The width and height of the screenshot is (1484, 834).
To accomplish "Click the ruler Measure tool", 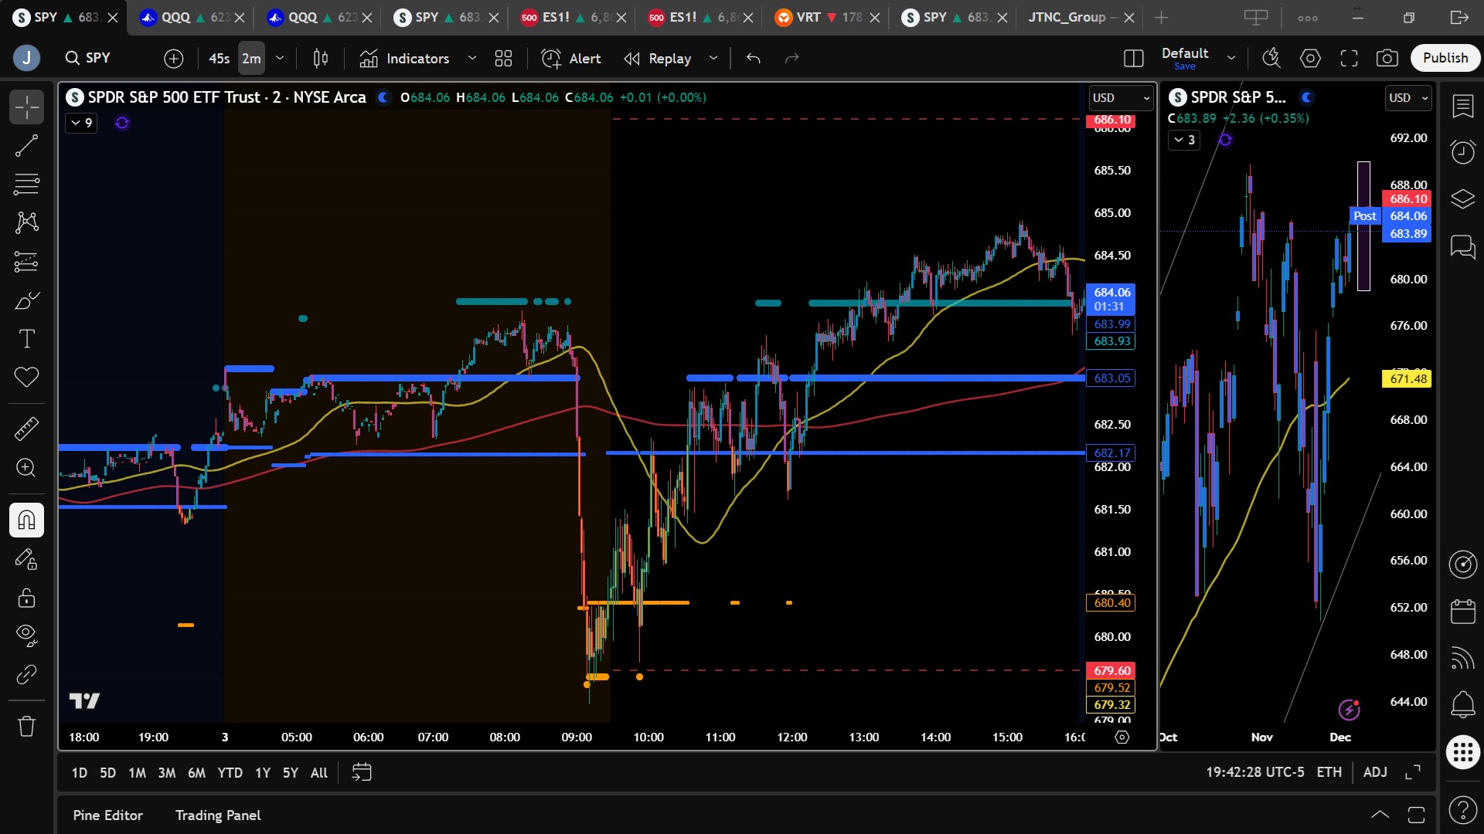I will (26, 429).
